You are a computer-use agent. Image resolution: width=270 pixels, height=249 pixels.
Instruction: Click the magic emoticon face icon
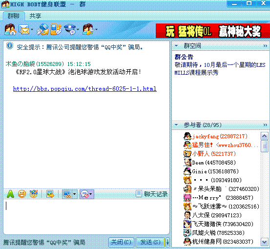coord(34,194)
